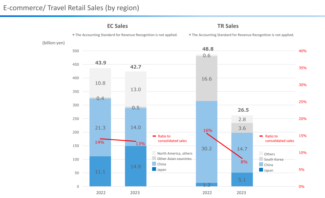Click the slide title E-commerce/ Travel Retail Sales

(x=71, y=8)
